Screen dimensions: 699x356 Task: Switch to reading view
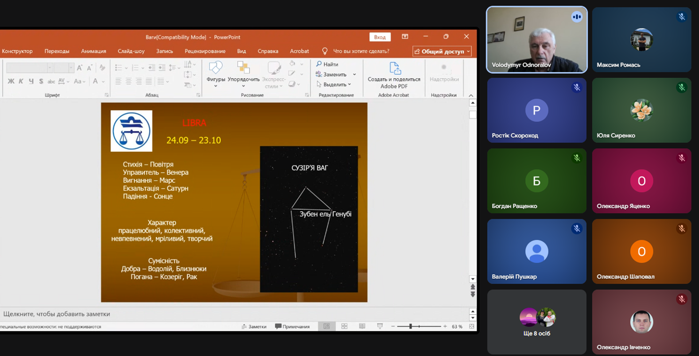(362, 327)
